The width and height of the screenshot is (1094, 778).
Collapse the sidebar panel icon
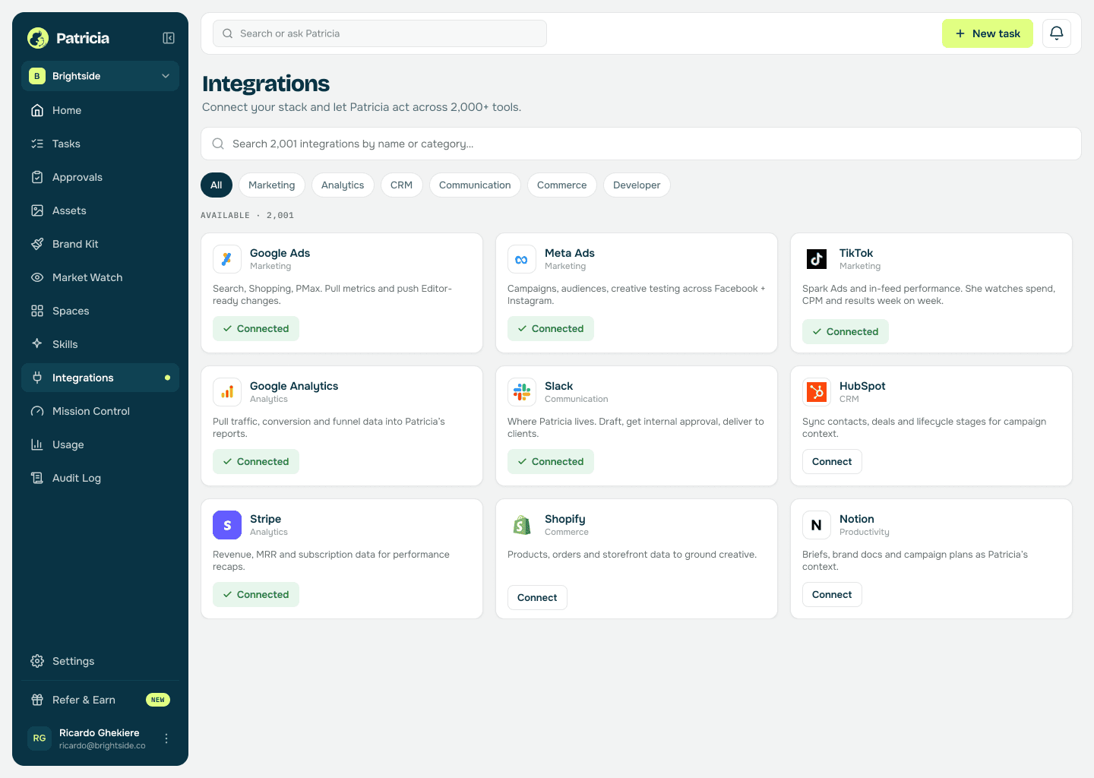[169, 38]
